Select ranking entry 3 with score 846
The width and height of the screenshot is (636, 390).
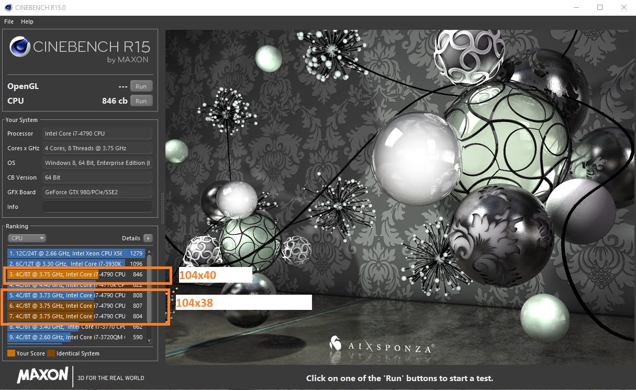point(76,274)
